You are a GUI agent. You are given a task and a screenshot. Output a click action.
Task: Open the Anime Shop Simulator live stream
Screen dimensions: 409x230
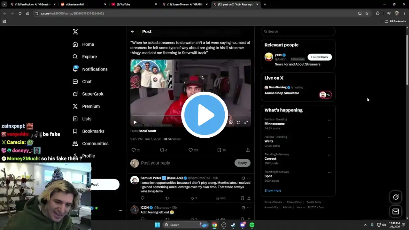(282, 93)
